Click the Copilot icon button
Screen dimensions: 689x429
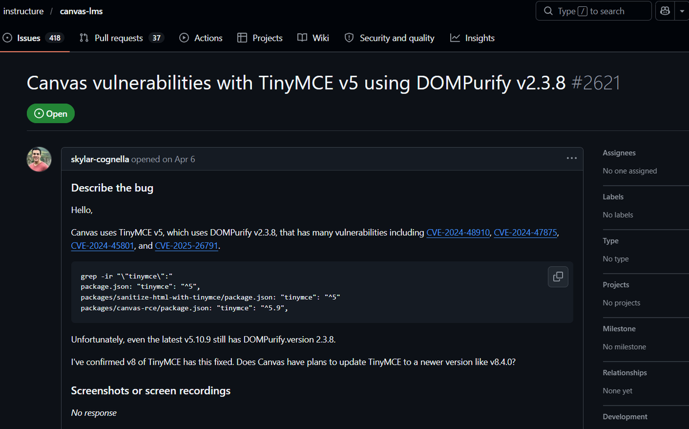[665, 11]
